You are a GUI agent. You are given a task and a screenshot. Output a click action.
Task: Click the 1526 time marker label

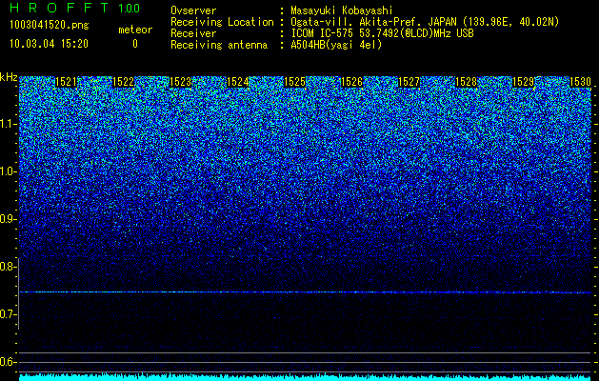[x=351, y=82]
